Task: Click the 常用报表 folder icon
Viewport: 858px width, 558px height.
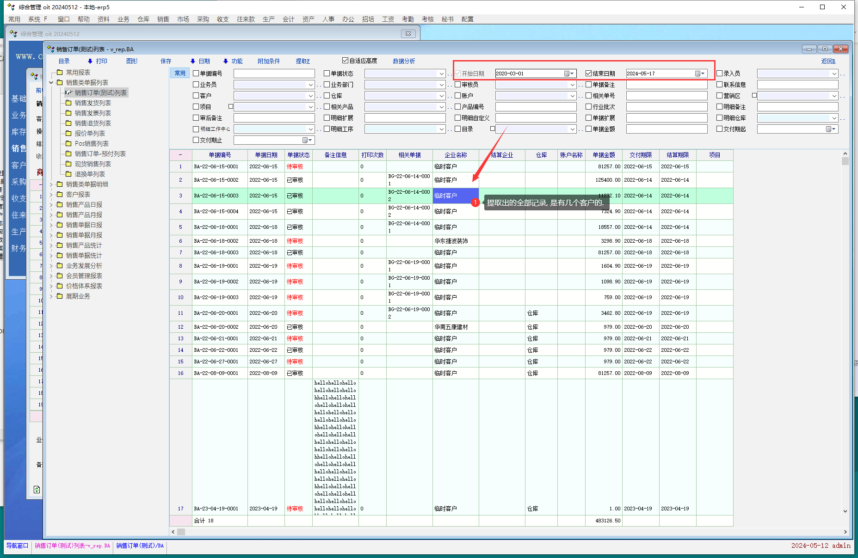Action: pyautogui.click(x=60, y=72)
